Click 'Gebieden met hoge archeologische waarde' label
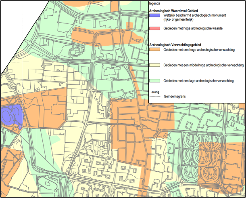The height and width of the screenshot is (198, 246). [x=193, y=28]
